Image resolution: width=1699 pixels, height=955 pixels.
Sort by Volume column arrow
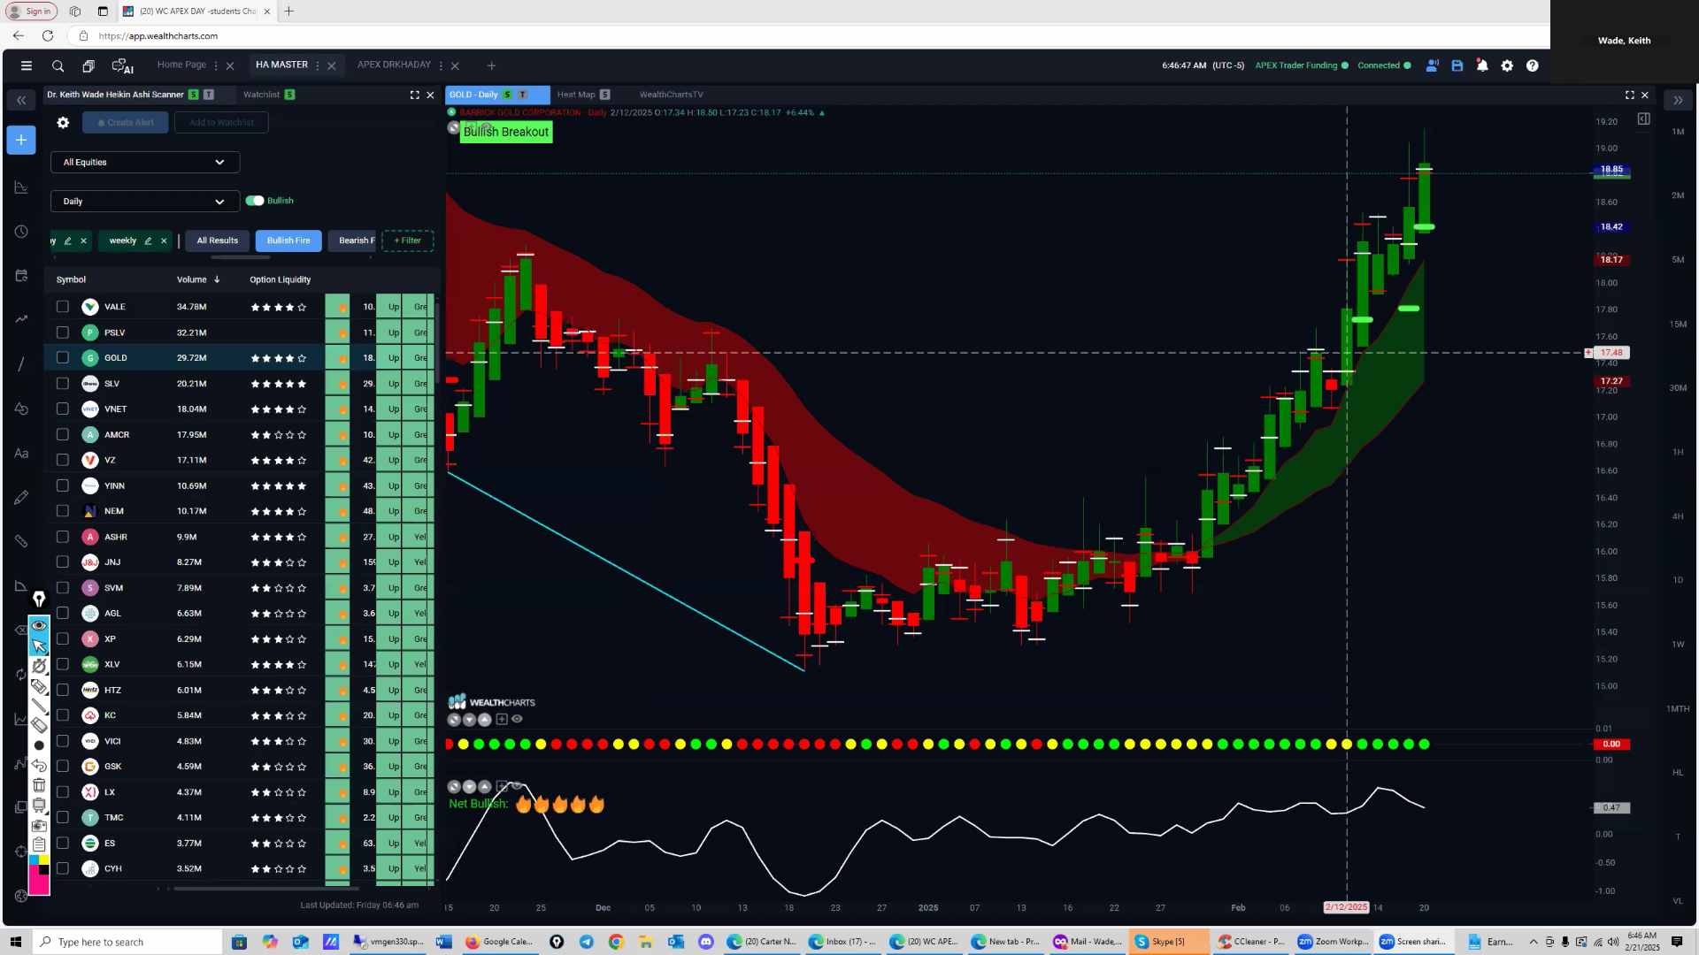tap(217, 279)
